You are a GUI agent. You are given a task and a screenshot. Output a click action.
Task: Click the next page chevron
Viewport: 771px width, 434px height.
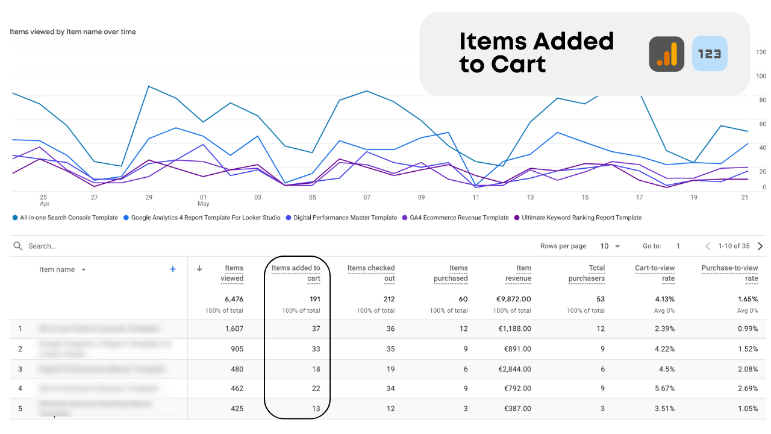pos(760,246)
